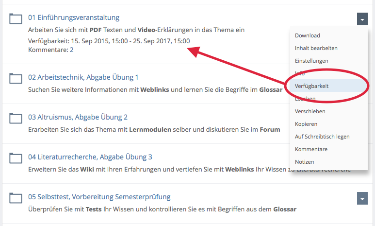375x226 pixels.
Task: Open 03 Altruismus, Abgabe Übung 2 link
Action: tap(78, 117)
